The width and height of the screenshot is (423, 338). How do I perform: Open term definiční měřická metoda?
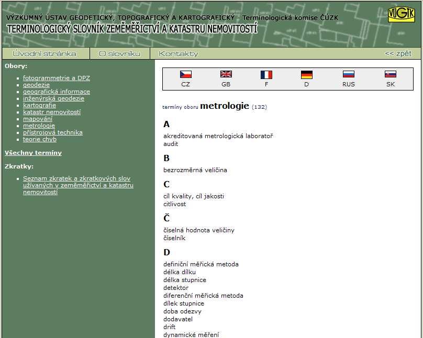tap(201, 264)
